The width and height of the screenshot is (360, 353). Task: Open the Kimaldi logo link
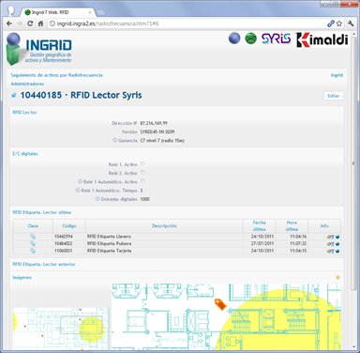tap(322, 39)
